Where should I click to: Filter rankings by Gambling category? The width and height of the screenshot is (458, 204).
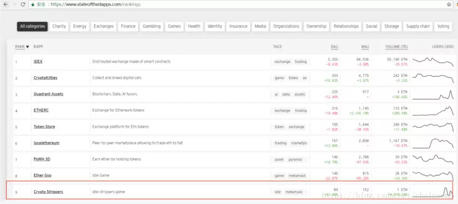(152, 26)
